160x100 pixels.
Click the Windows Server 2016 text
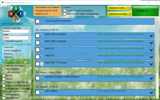pos(46,11)
